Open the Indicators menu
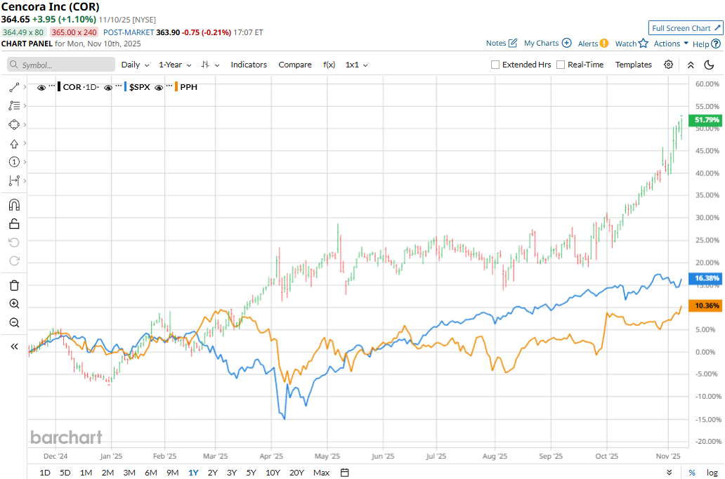The image size is (725, 479). 249,65
